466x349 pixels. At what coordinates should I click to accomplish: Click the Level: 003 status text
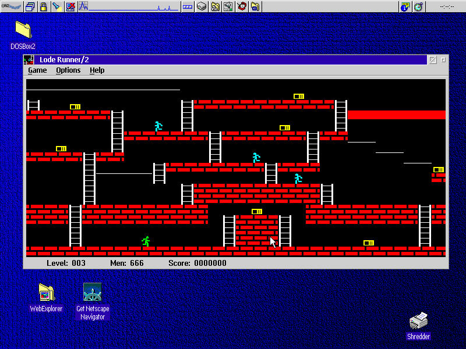[x=66, y=263]
